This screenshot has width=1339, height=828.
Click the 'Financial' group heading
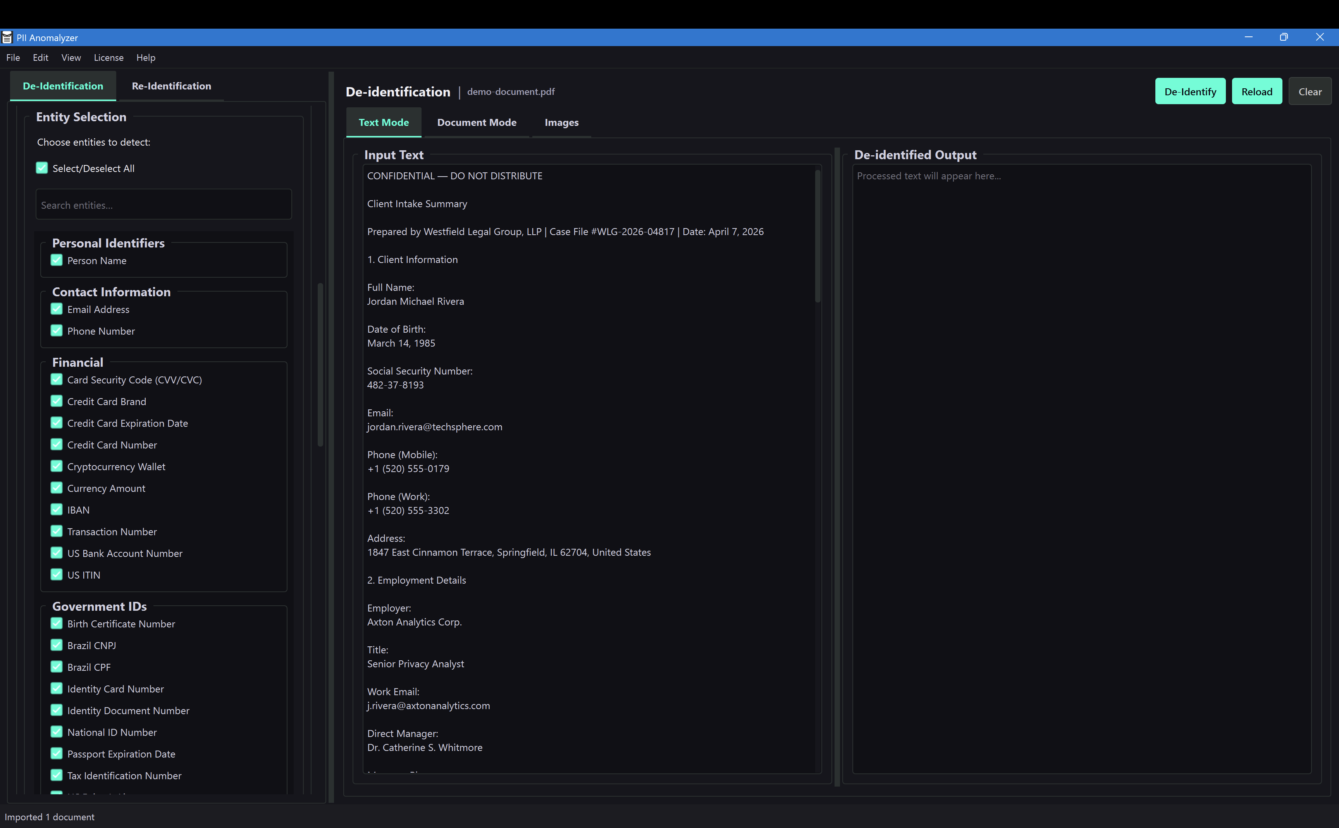(x=77, y=362)
